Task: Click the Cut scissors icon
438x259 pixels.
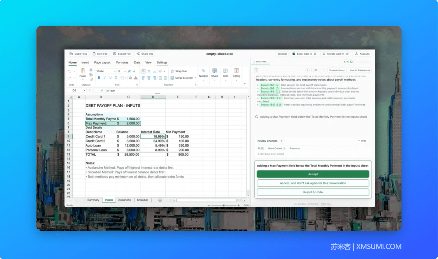Action: tap(91, 70)
